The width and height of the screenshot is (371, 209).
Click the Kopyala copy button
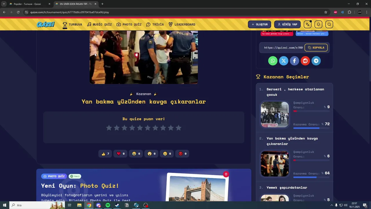(316, 48)
